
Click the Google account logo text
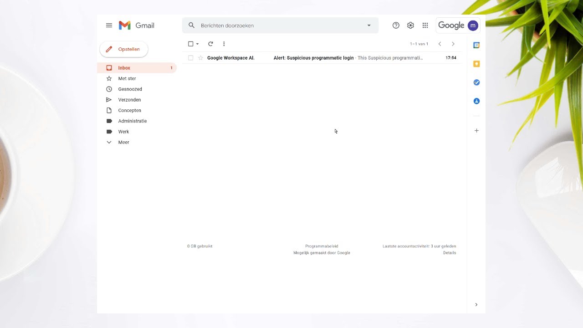pyautogui.click(x=451, y=26)
